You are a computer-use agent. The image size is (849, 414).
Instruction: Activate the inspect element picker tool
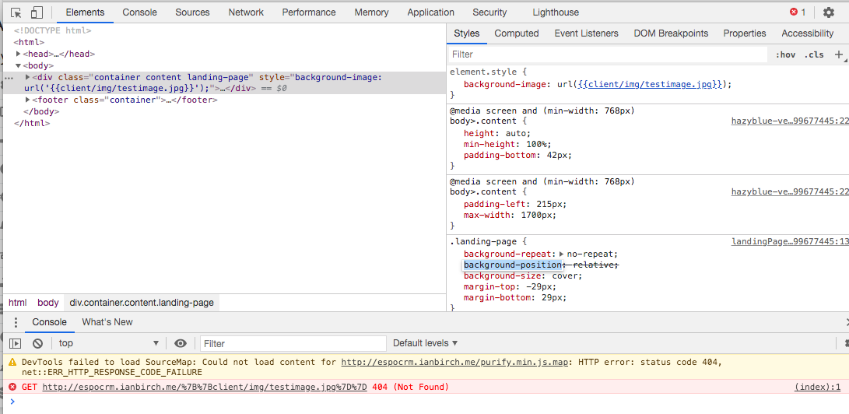16,12
